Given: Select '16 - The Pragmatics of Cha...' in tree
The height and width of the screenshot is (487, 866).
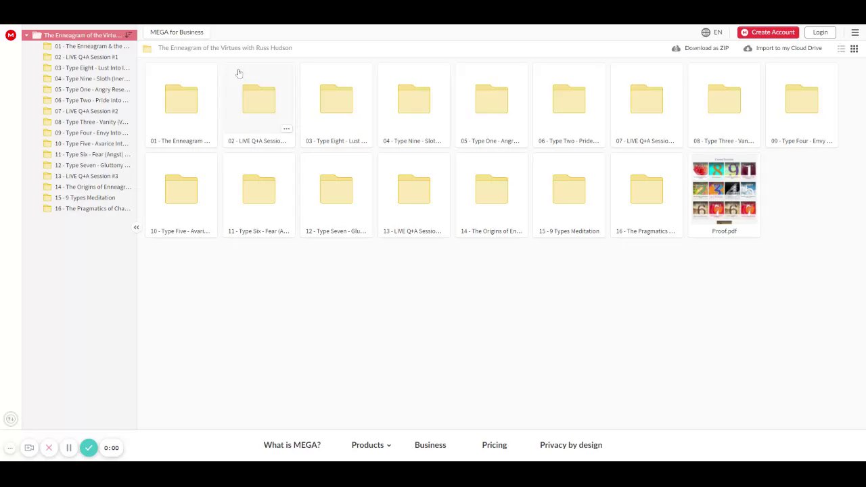Looking at the screenshot, I should click(86, 208).
